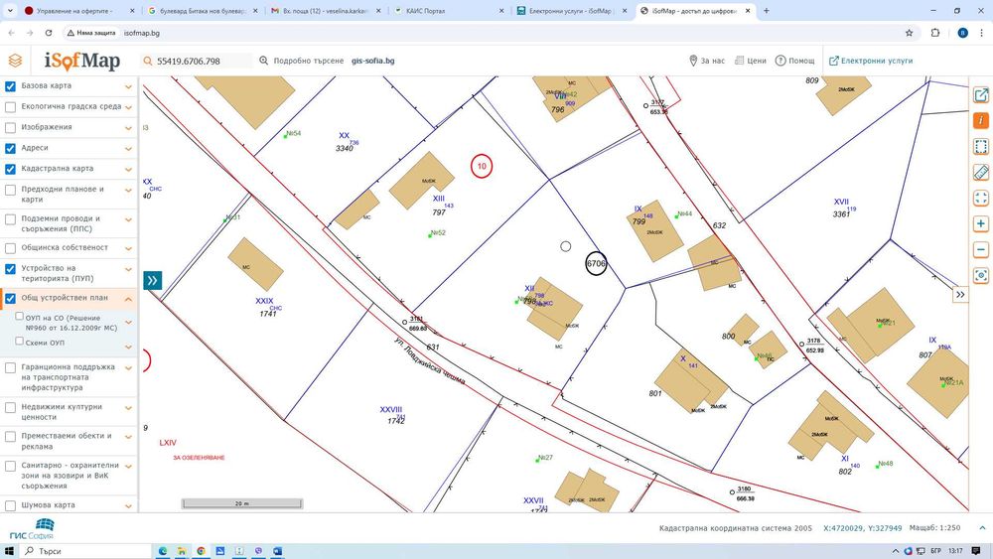Open the browser extensions puzzle icon
Viewport: 993px width, 559px height.
click(935, 33)
